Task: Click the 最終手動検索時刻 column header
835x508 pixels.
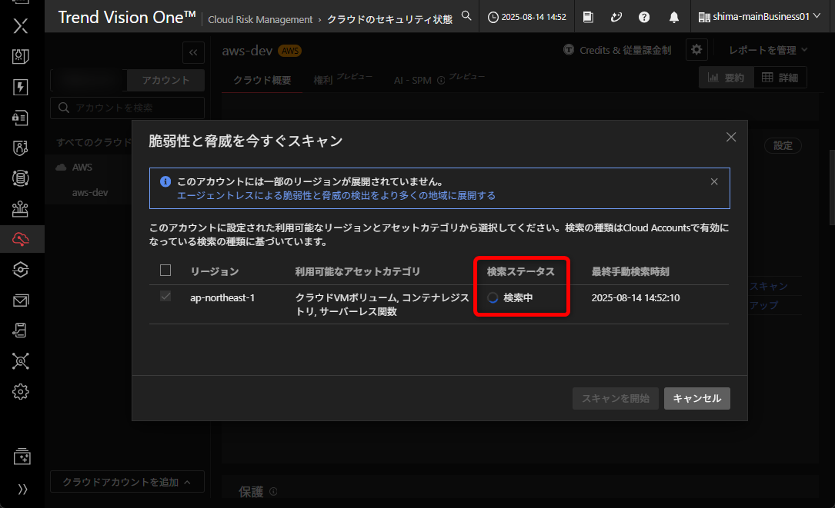Action: [x=630, y=271]
